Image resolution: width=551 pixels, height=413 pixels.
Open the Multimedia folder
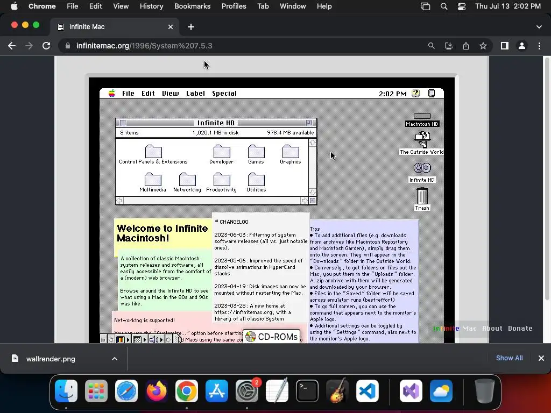pos(153,182)
